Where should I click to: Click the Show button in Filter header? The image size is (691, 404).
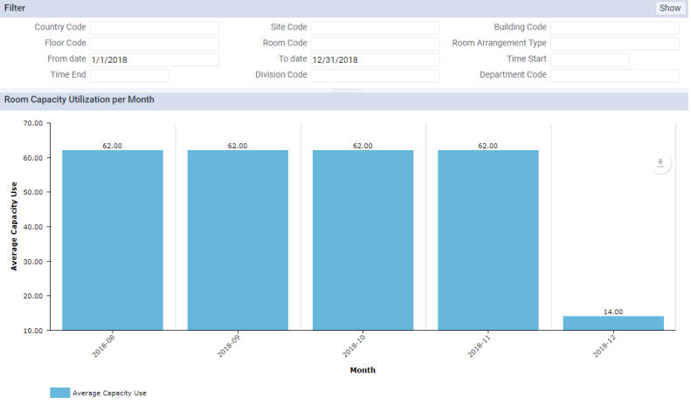pos(669,8)
